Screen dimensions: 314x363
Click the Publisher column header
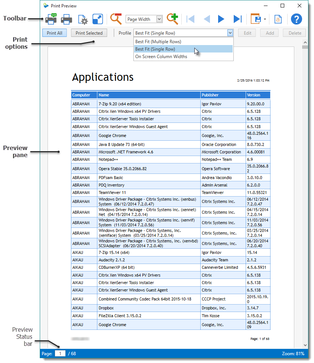pos(223,95)
